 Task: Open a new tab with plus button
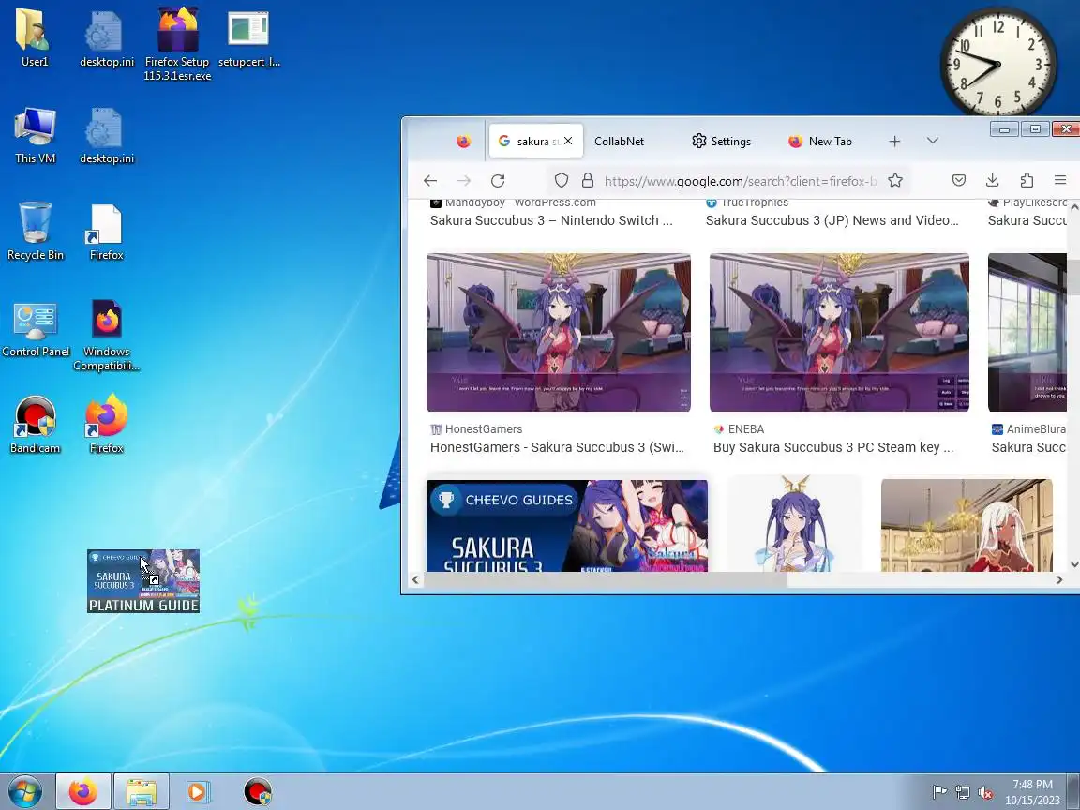pyautogui.click(x=894, y=141)
